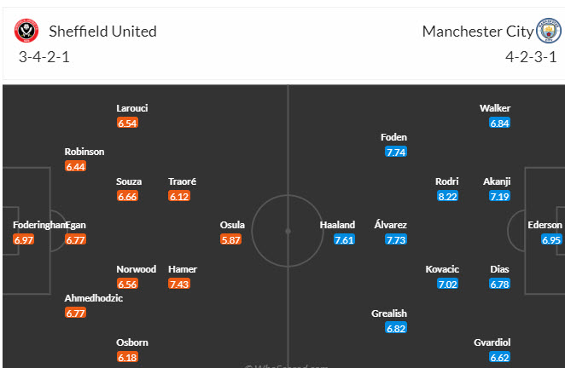Select the Walker player name
Screen dimensions: 565x368
(495, 108)
